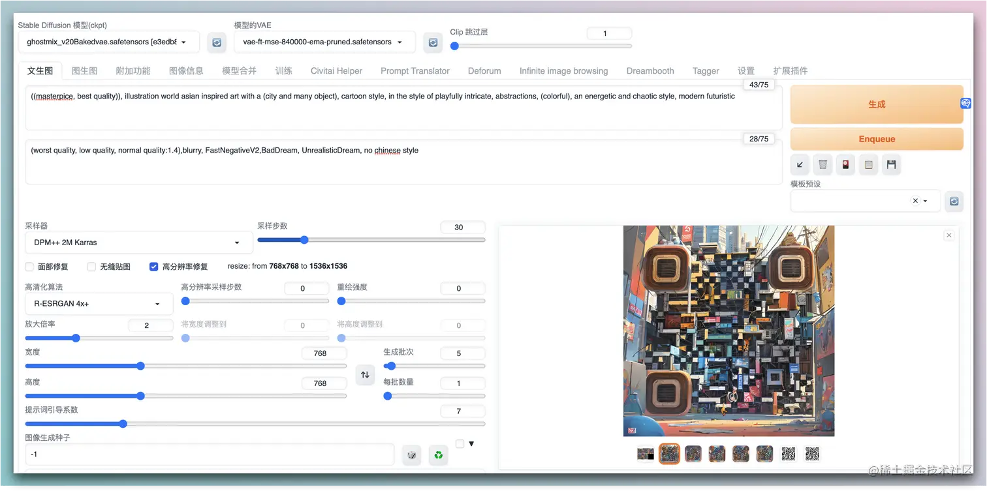
Task: Open the DPM++ 2M Karras sampler dropdown
Action: pos(138,243)
